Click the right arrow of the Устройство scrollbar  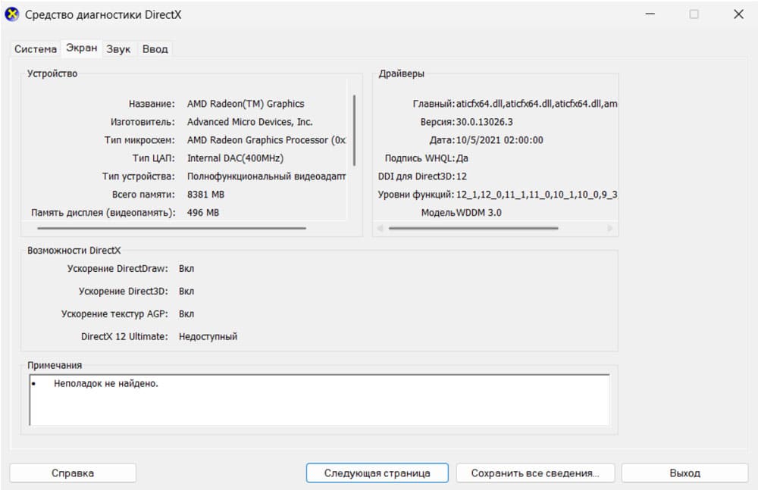point(356,228)
